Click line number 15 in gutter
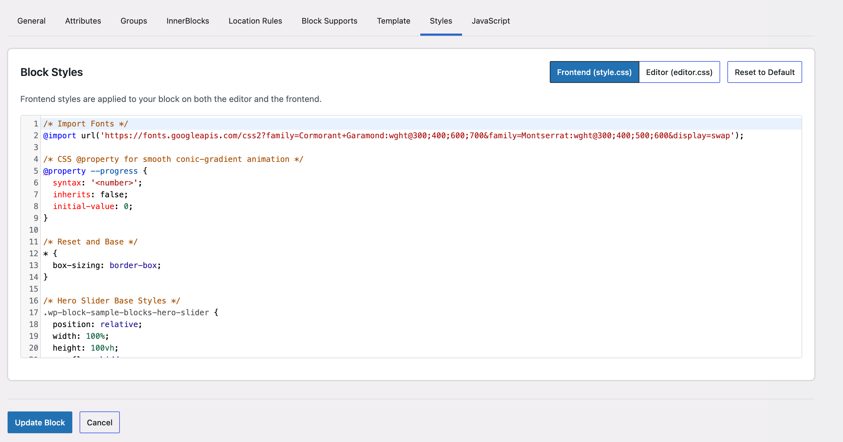Screen dimensions: 843x442 point(34,289)
